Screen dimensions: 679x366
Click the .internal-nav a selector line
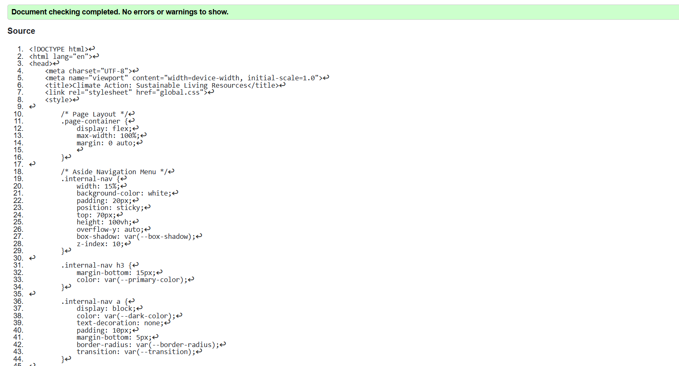tap(98, 301)
